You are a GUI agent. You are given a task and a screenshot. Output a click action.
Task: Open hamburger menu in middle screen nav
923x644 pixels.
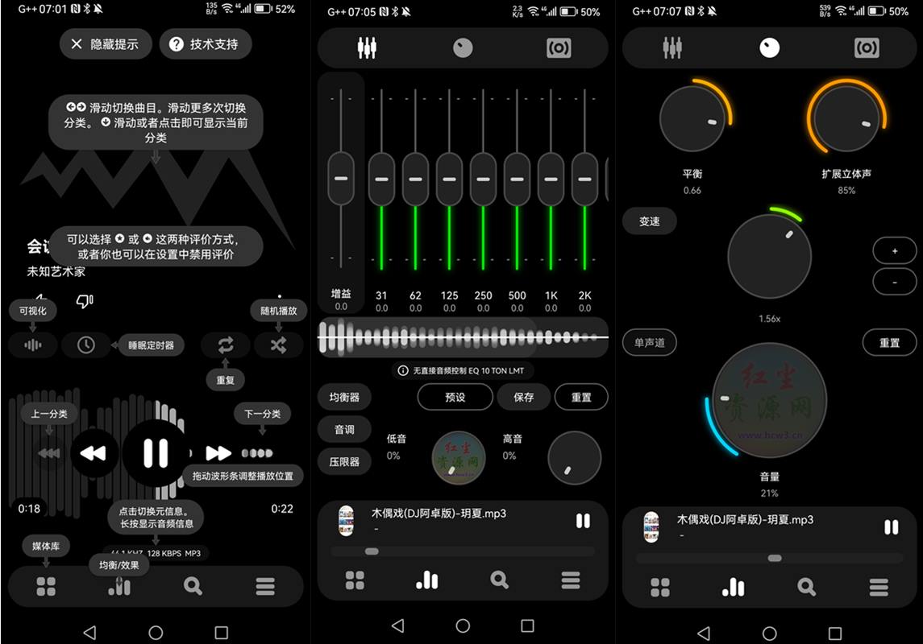(x=571, y=580)
